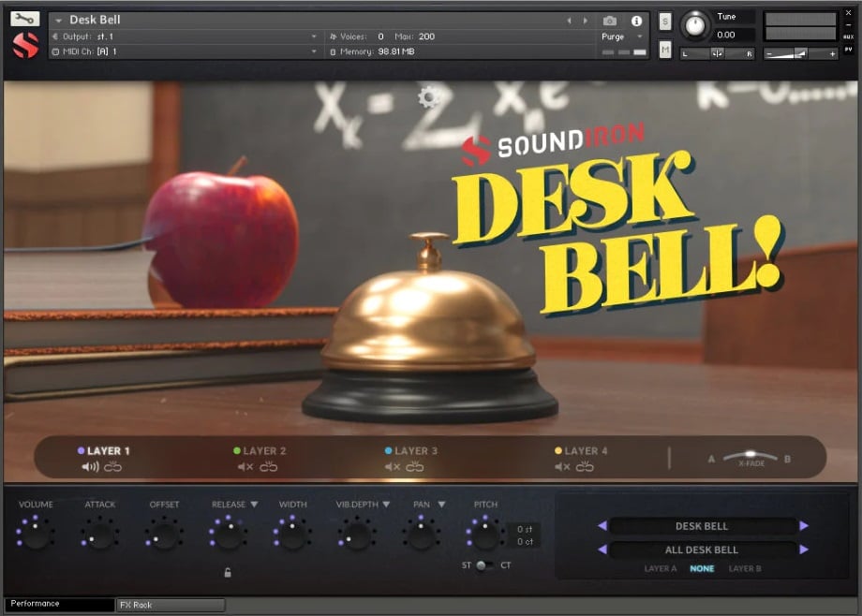Switch to the Performance tab

click(59, 604)
